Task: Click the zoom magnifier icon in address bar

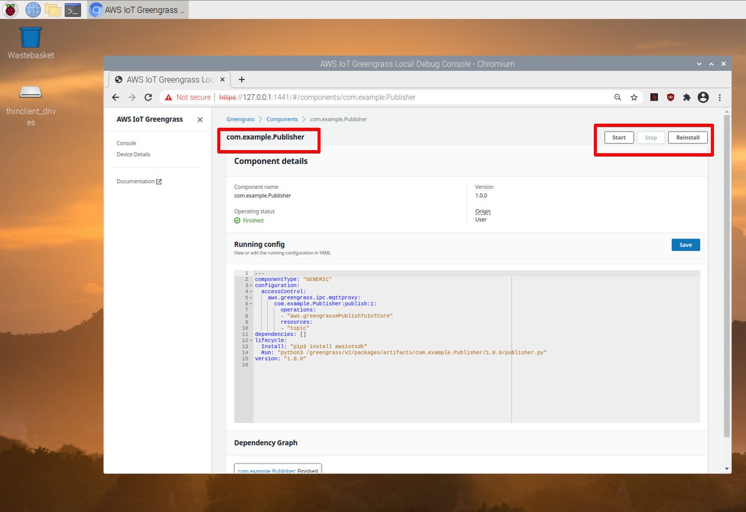Action: (x=617, y=97)
